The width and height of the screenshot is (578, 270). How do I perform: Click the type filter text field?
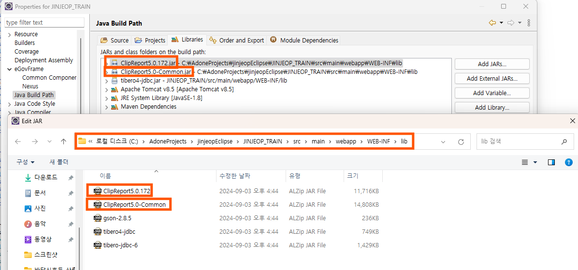44,23
